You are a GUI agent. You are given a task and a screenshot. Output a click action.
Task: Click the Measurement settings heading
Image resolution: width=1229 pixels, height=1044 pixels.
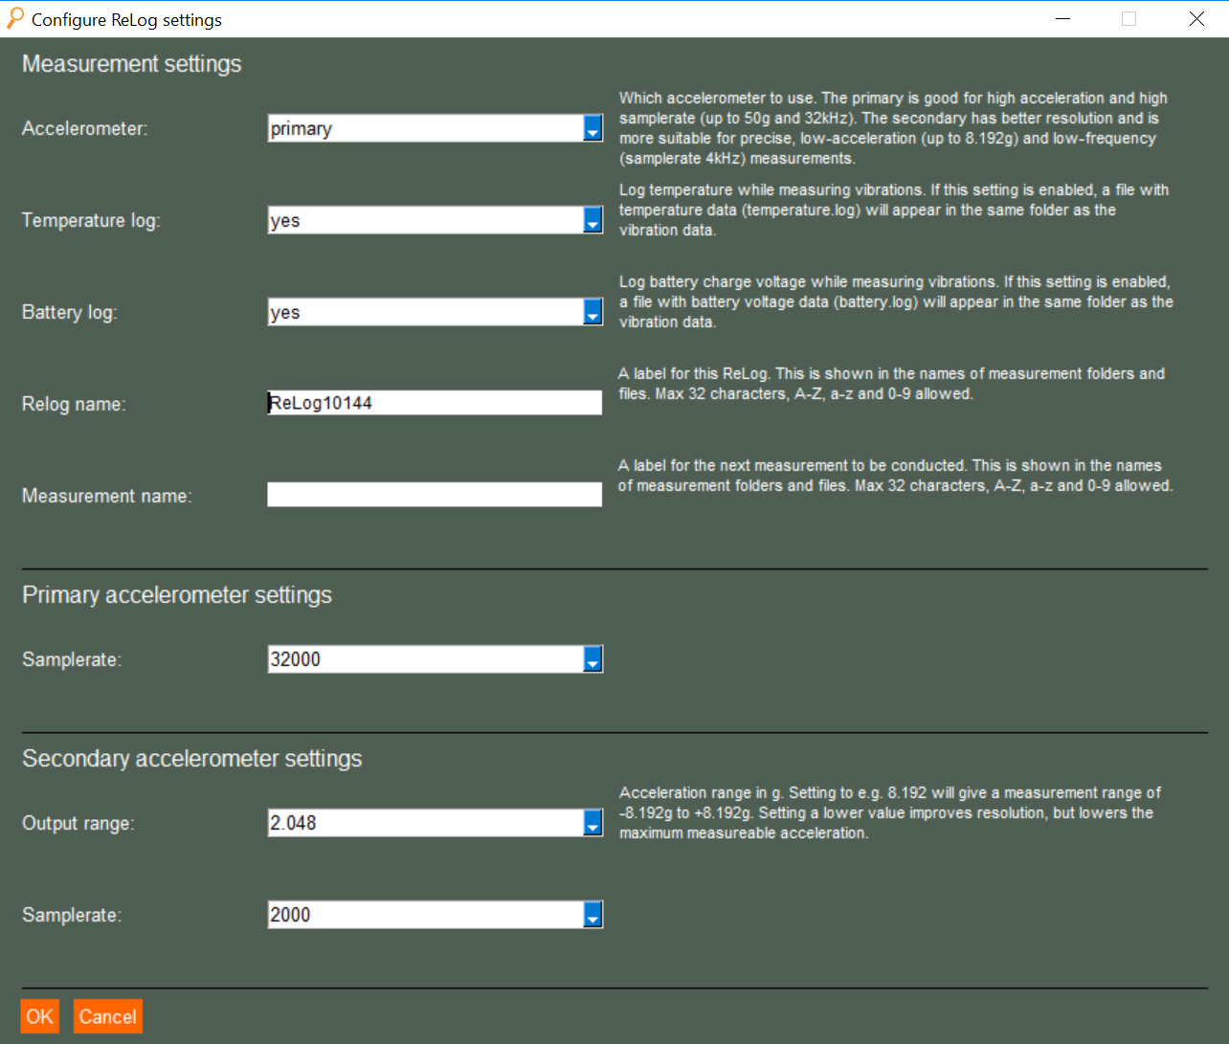(132, 64)
